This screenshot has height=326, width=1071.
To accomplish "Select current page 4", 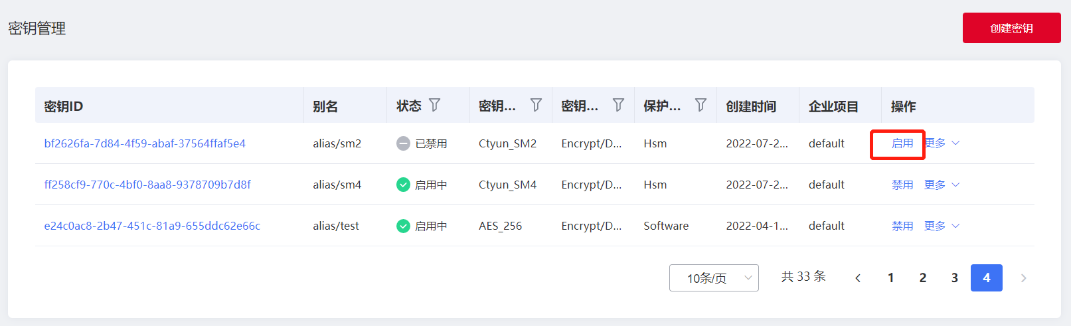I will (986, 278).
